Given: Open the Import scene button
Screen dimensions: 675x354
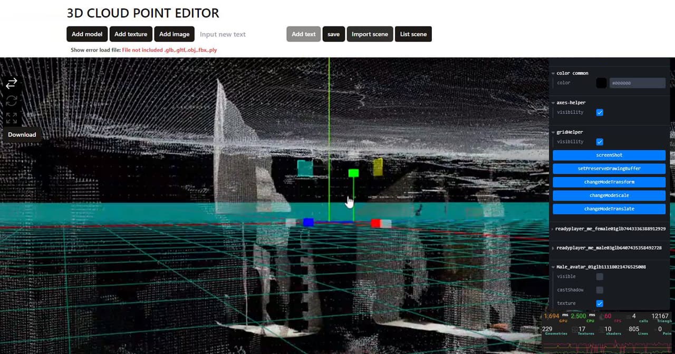Looking at the screenshot, I should coord(370,34).
